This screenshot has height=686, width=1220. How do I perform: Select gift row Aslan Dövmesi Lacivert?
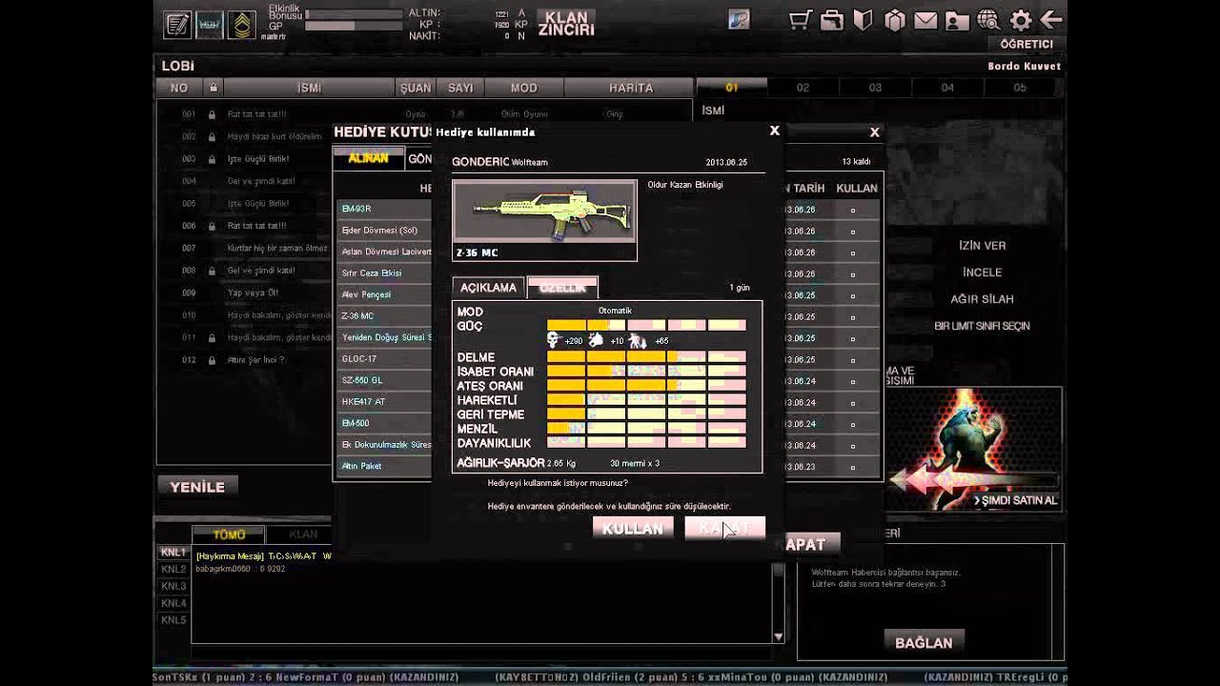pos(384,252)
